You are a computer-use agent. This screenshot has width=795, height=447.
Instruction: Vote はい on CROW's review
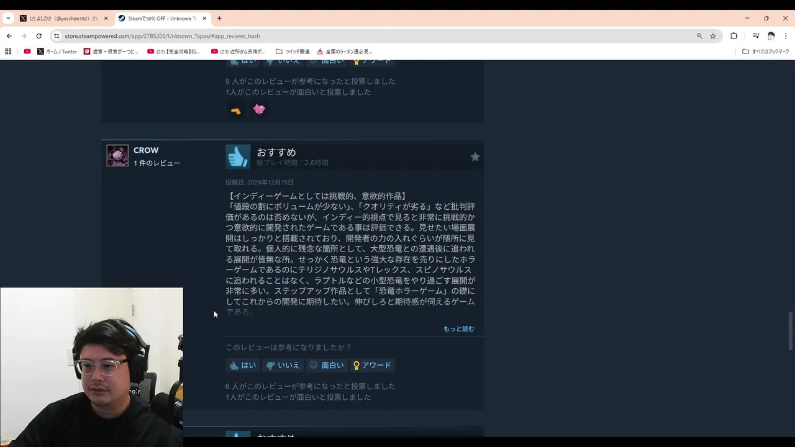pos(242,365)
